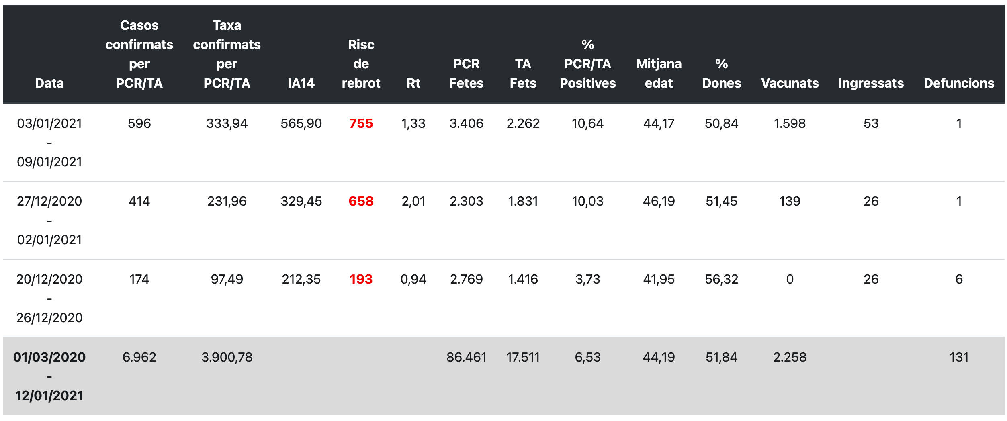The height and width of the screenshot is (421, 1007).
Task: Click the 27/12/2020 - 02/01/2021 date cell
Action: (x=49, y=221)
